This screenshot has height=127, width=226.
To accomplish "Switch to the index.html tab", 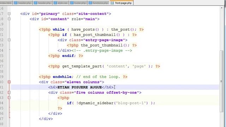I will (x=6, y=3).
